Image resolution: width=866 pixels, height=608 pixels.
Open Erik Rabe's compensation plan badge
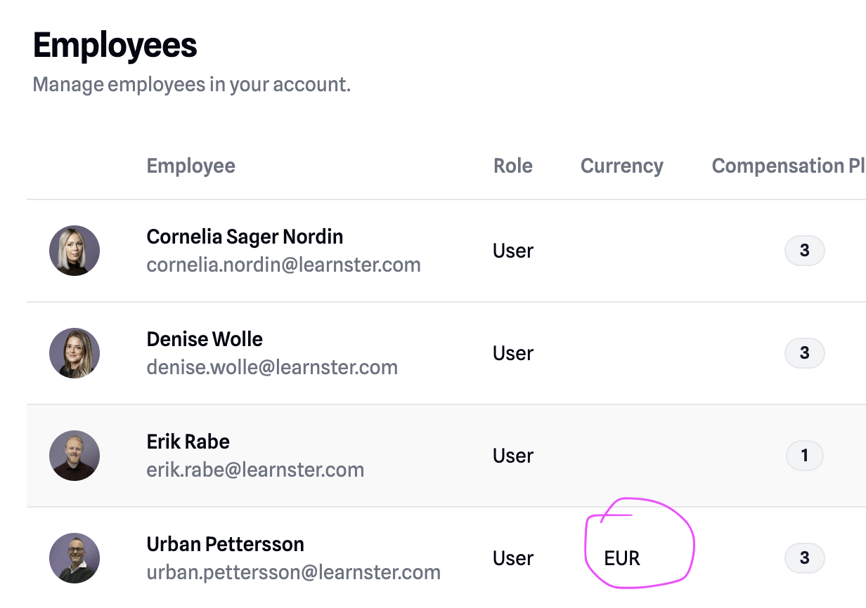[804, 456]
